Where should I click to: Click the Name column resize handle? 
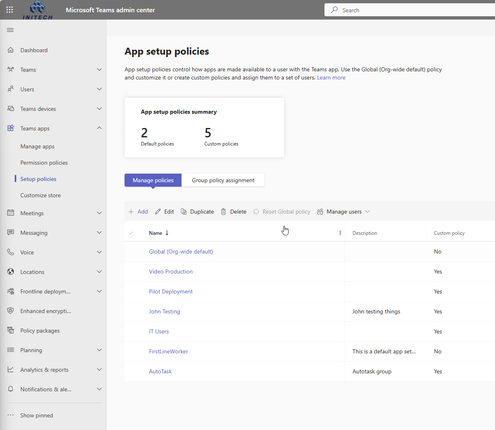pos(340,233)
